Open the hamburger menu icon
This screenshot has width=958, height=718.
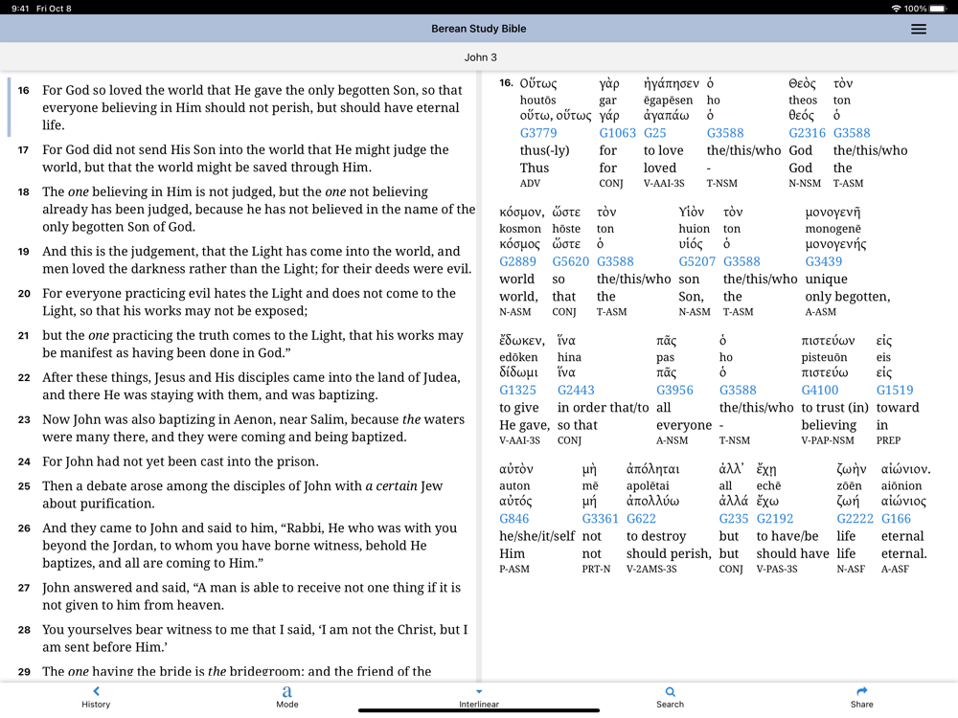tap(919, 29)
